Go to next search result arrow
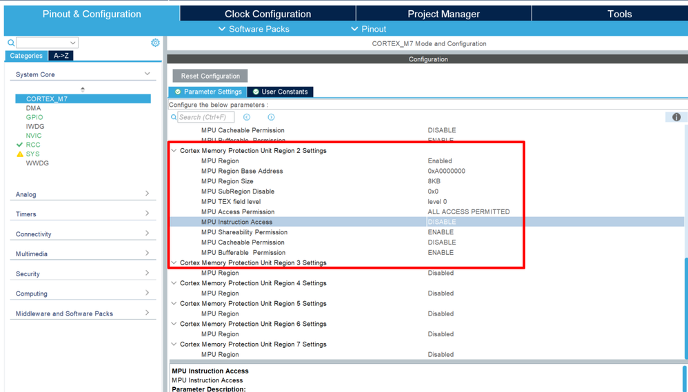Viewport: 688px width, 392px height. pos(271,117)
